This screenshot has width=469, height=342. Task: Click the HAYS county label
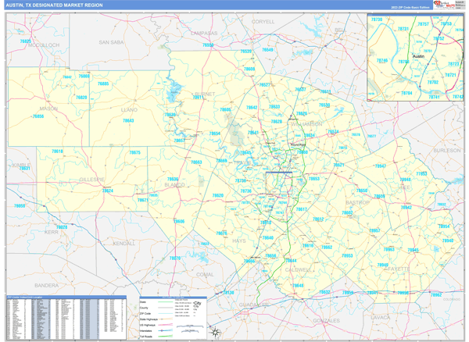[239, 240]
